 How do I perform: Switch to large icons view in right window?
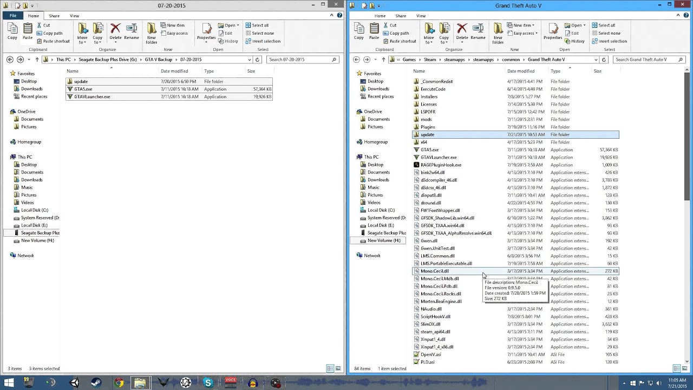point(685,368)
